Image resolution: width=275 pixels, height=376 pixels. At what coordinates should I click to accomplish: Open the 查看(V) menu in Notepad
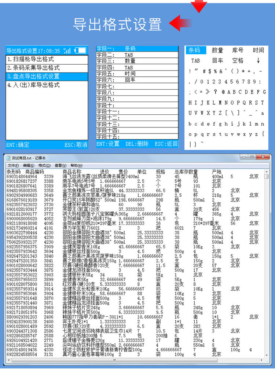(60, 166)
